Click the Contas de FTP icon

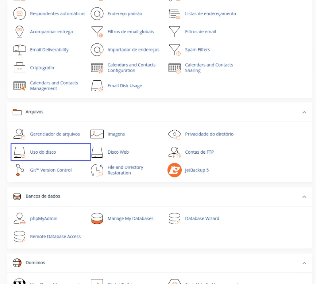coord(175,152)
